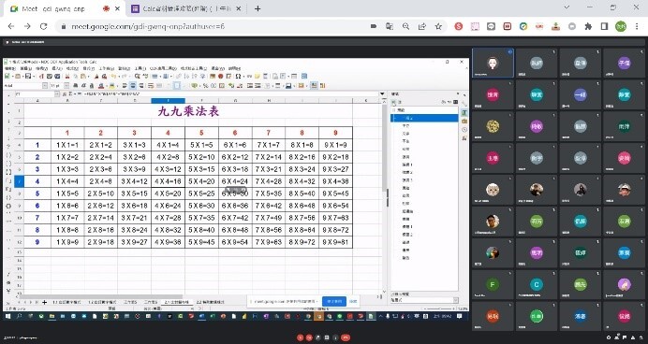The image size is (648, 344).
Task: Select the sheet tab starting with 2.2
Action: pyautogui.click(x=211, y=302)
